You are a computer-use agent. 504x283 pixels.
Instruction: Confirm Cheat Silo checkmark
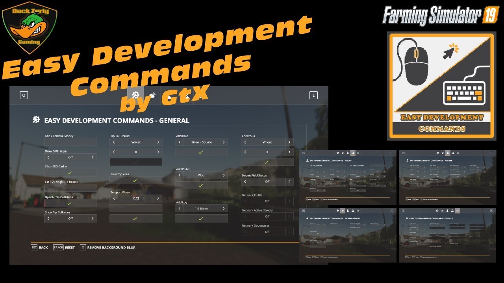point(267,162)
